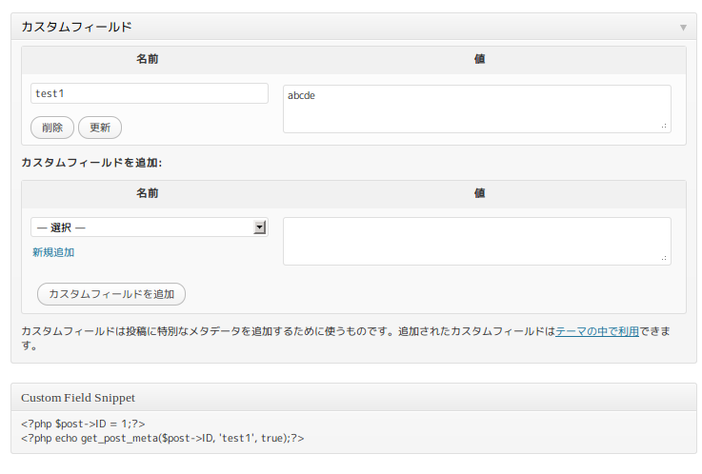The height and width of the screenshot is (474, 702).
Task: Click the カスタムフィールド panel title
Action: coord(76,28)
